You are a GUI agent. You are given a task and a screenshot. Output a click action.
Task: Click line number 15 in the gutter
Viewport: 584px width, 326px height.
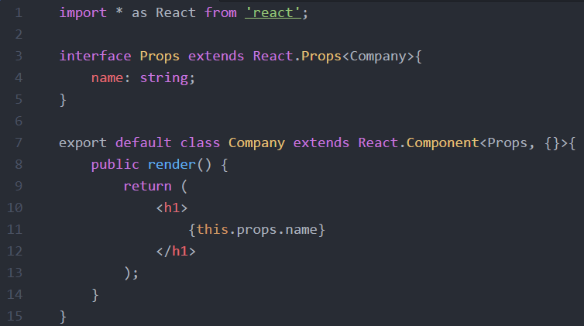(15, 317)
